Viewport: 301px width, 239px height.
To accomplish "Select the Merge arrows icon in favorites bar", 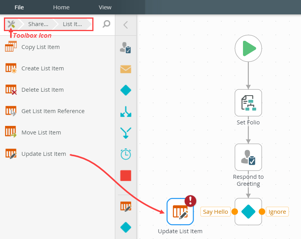I will click(x=126, y=133).
